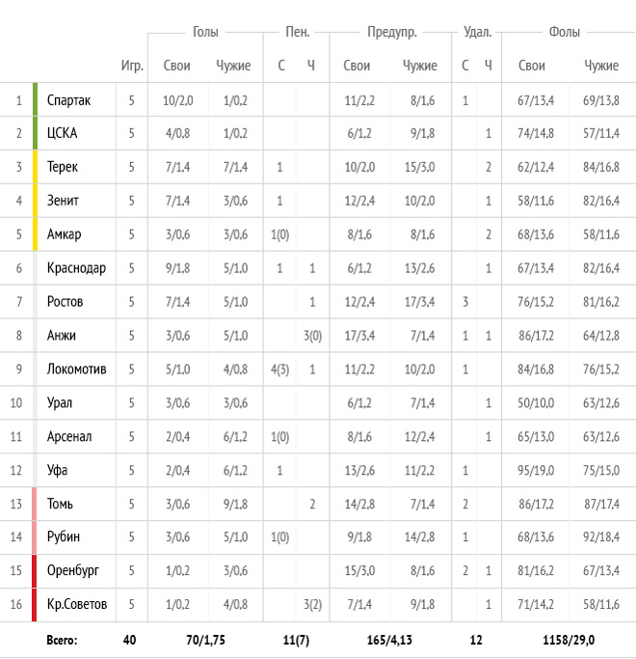Click the pink marker beside Томь

[35, 504]
